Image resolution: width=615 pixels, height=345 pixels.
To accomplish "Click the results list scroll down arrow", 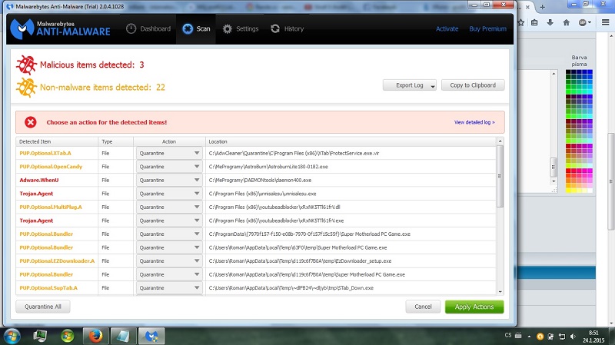I will [x=500, y=292].
